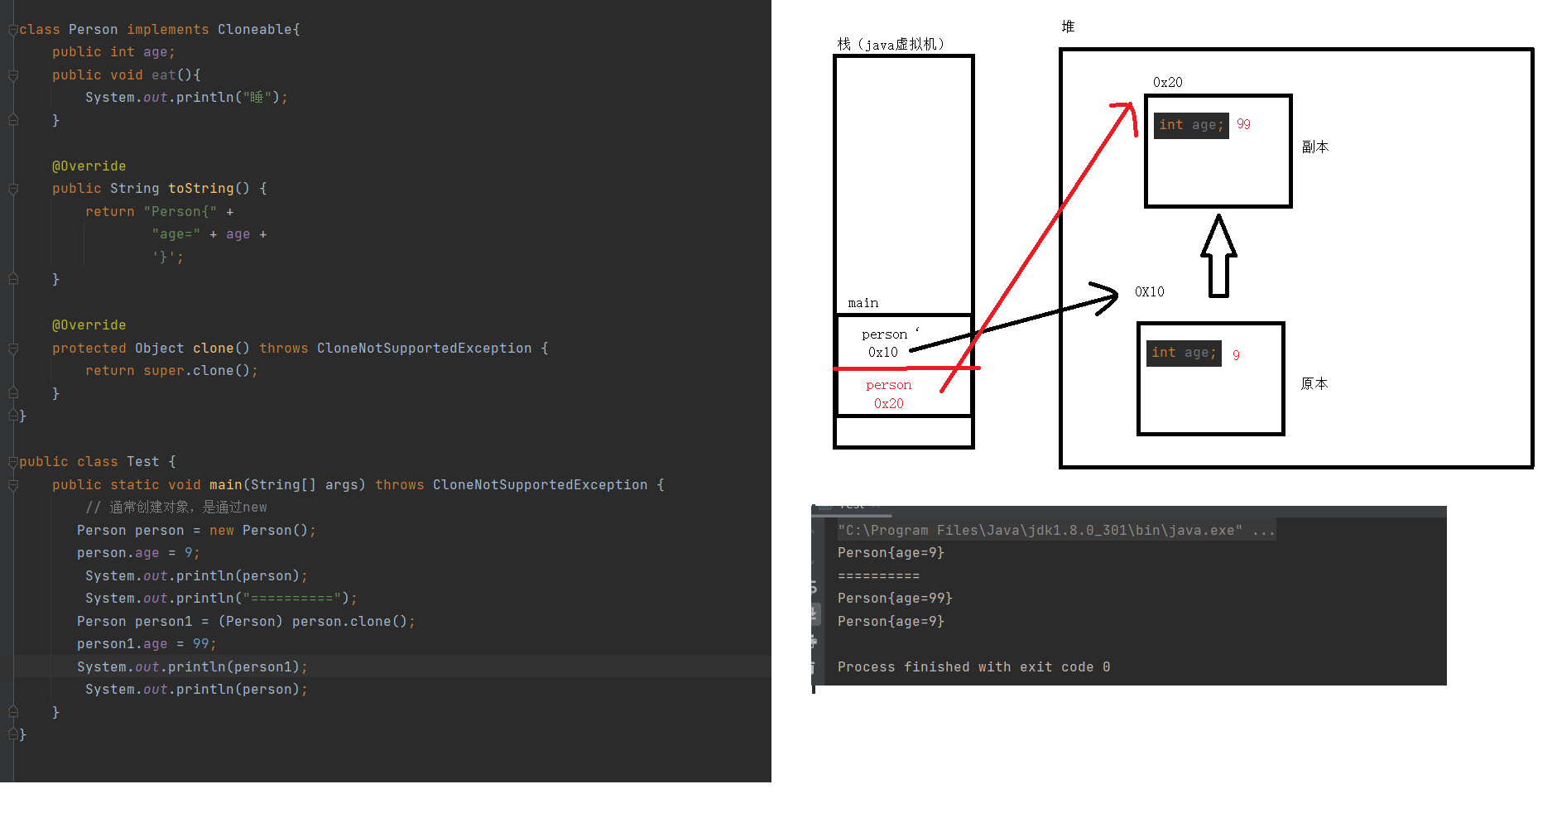Click the highlighted System.out.println(person1); line
Image resolution: width=1557 pixels, height=813 pixels.
point(192,667)
